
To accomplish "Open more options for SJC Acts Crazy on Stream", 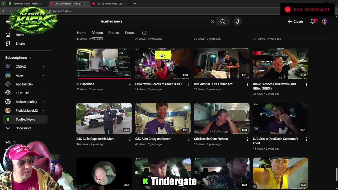I will (189, 139).
